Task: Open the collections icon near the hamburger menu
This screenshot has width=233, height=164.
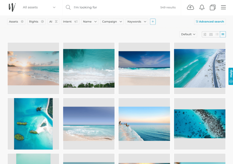Action: 212,7
